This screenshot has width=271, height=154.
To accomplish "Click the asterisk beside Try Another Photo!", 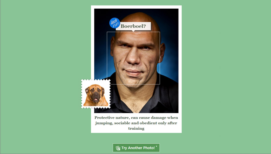I will [x=156, y=147].
